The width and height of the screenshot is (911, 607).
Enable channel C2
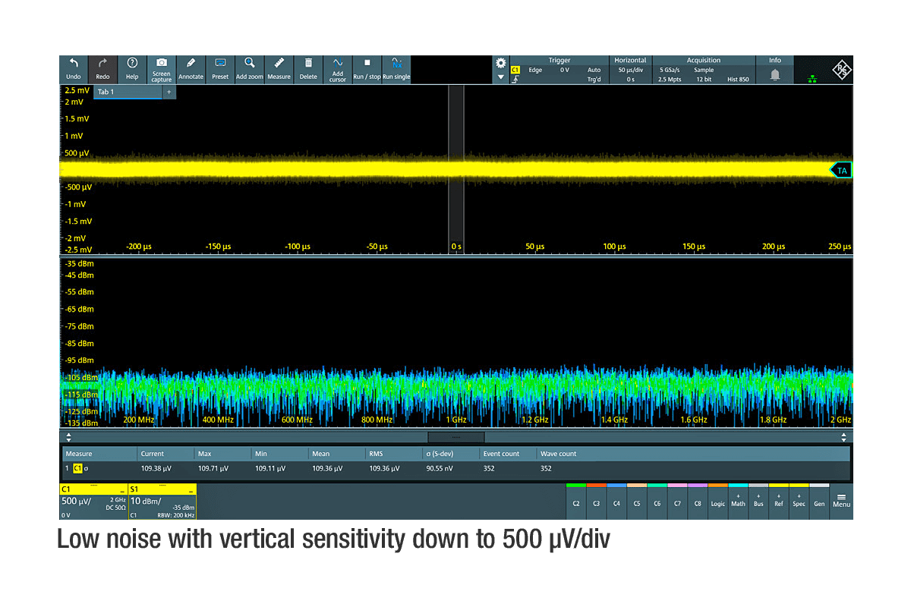576,502
